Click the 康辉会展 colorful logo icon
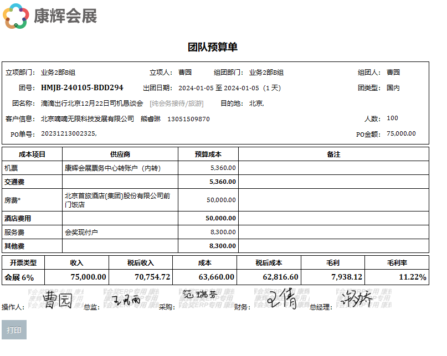Image resolution: width=447 pixels, height=356 pixels. coord(16,16)
